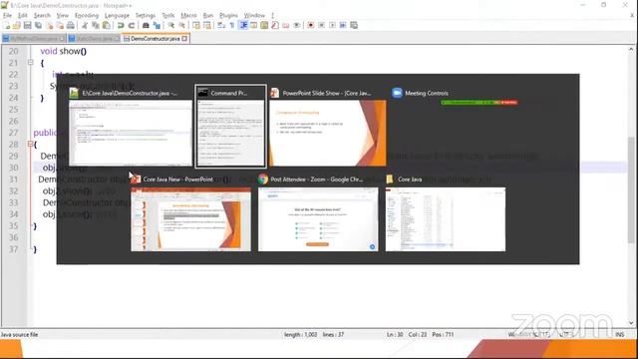This screenshot has height=359, width=638.
Task: Select Core Java New - PowerPoint thumbnail
Action: coord(190,213)
